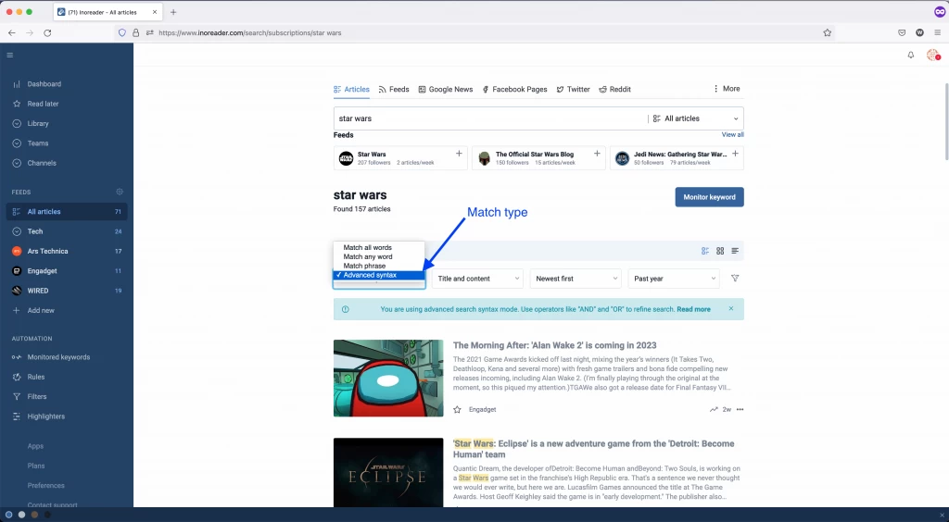
Task: Add The Official Star Wars Blog feed
Action: [597, 154]
